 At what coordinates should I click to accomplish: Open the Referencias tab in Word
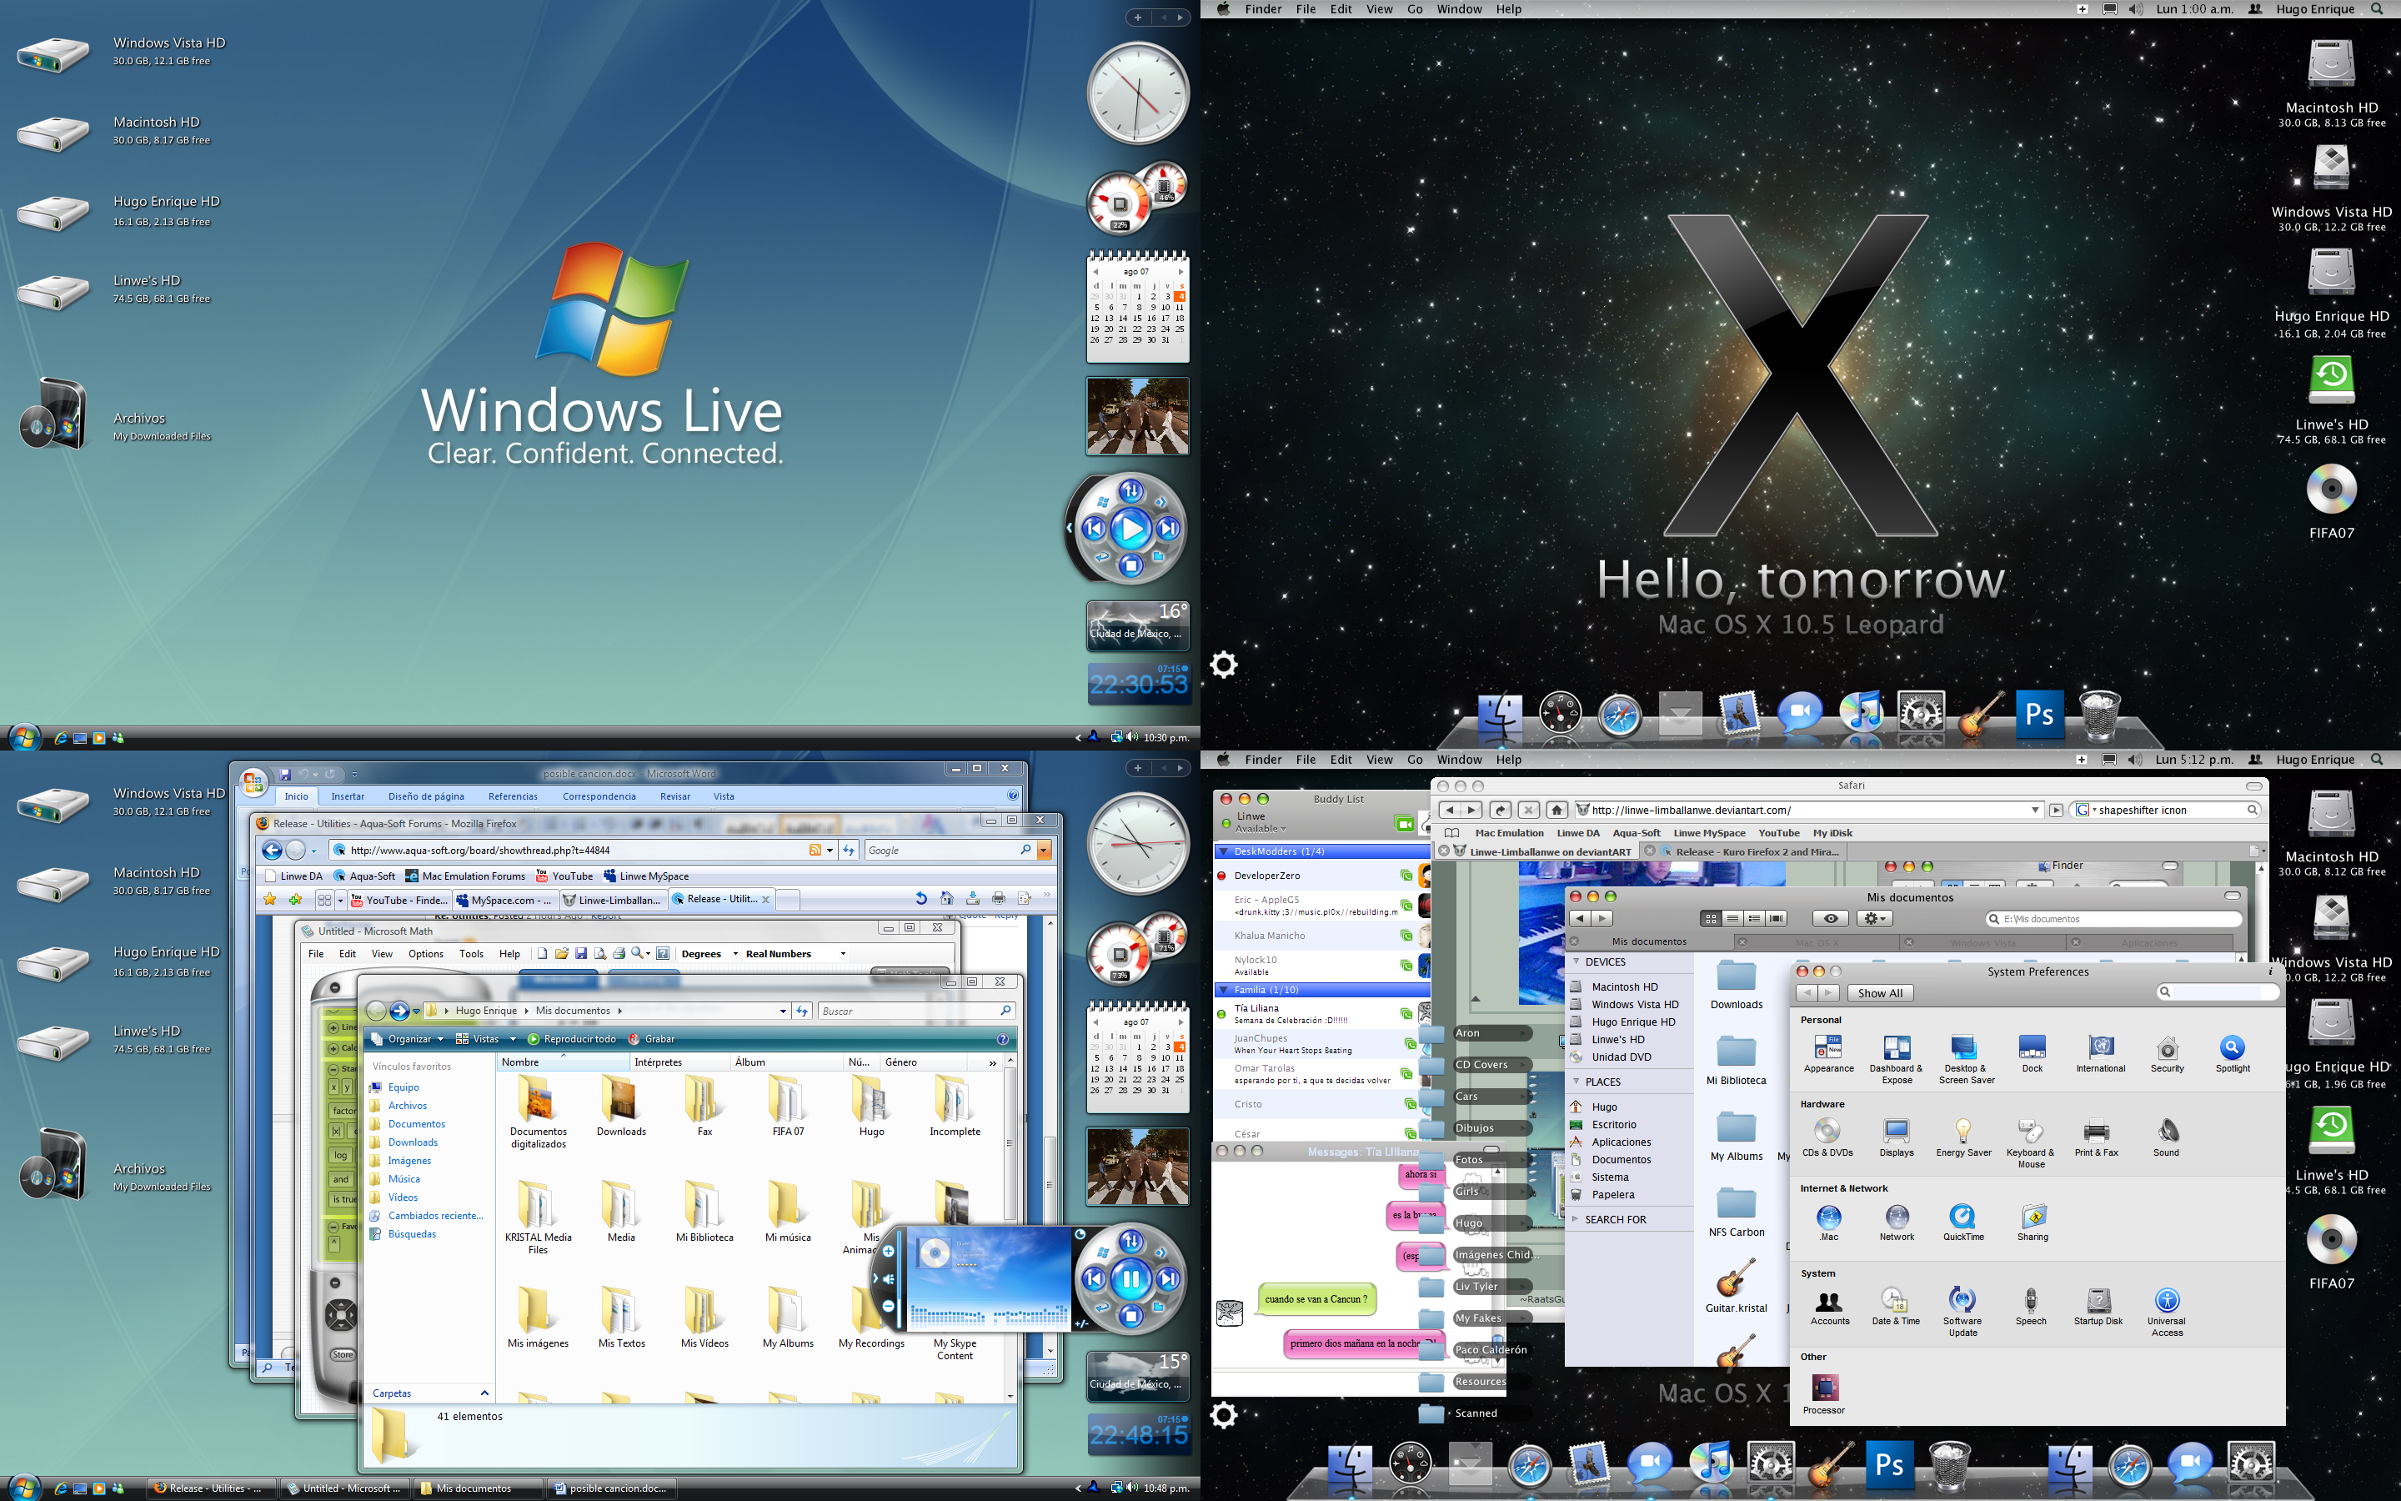tap(513, 796)
